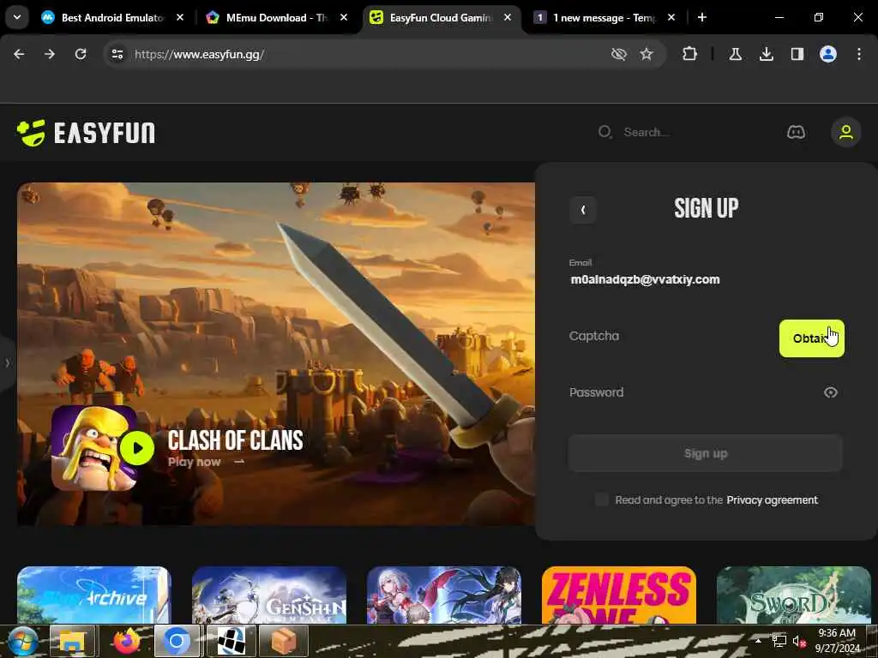
Task: Toggle the browser side panel
Action: (797, 54)
